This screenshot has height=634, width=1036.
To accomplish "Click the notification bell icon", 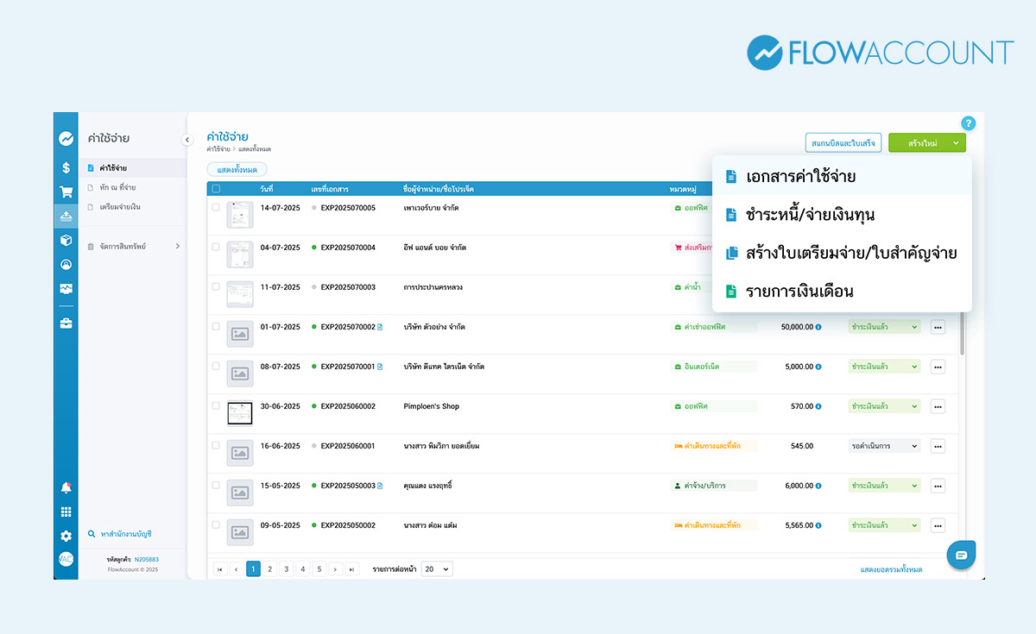I will (66, 488).
